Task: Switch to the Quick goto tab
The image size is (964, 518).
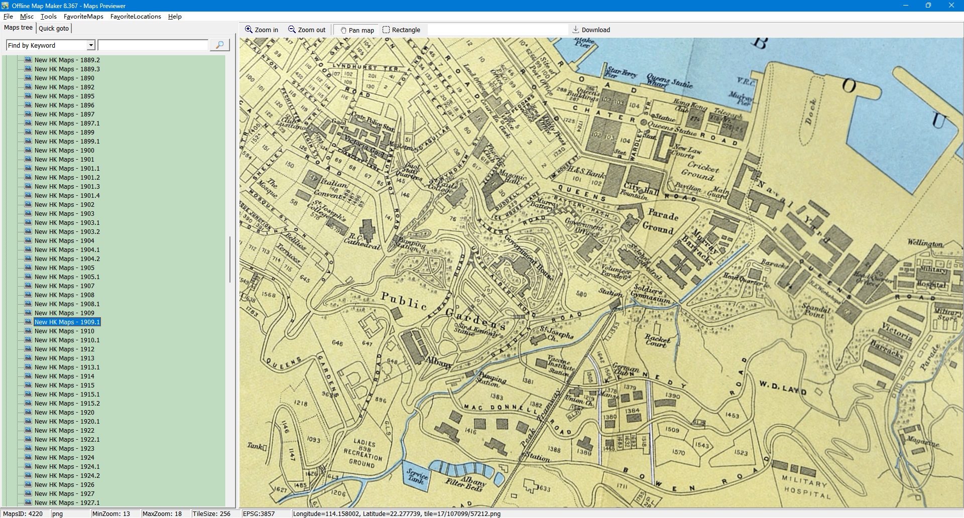Action: (54, 28)
